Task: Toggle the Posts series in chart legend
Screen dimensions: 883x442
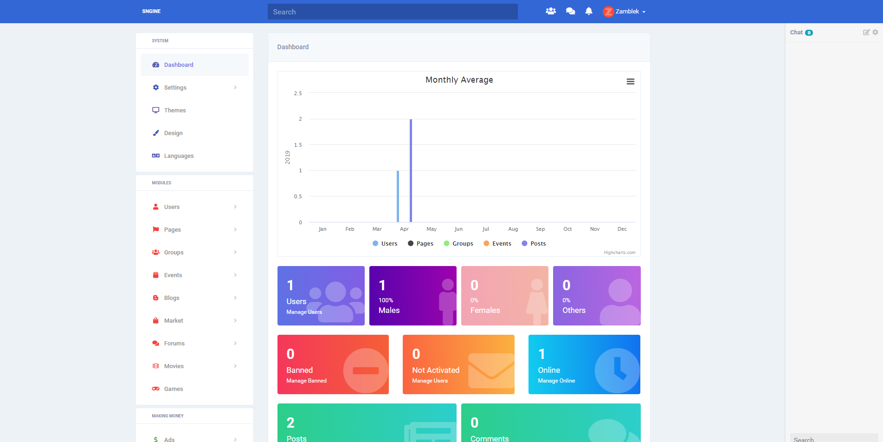Action: click(x=534, y=244)
